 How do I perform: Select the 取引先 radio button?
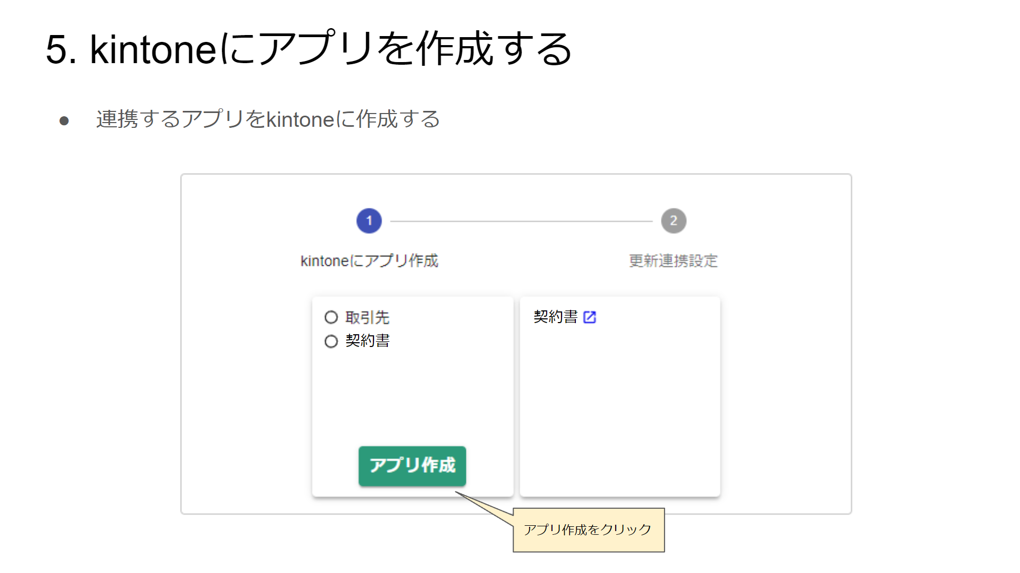pos(331,317)
